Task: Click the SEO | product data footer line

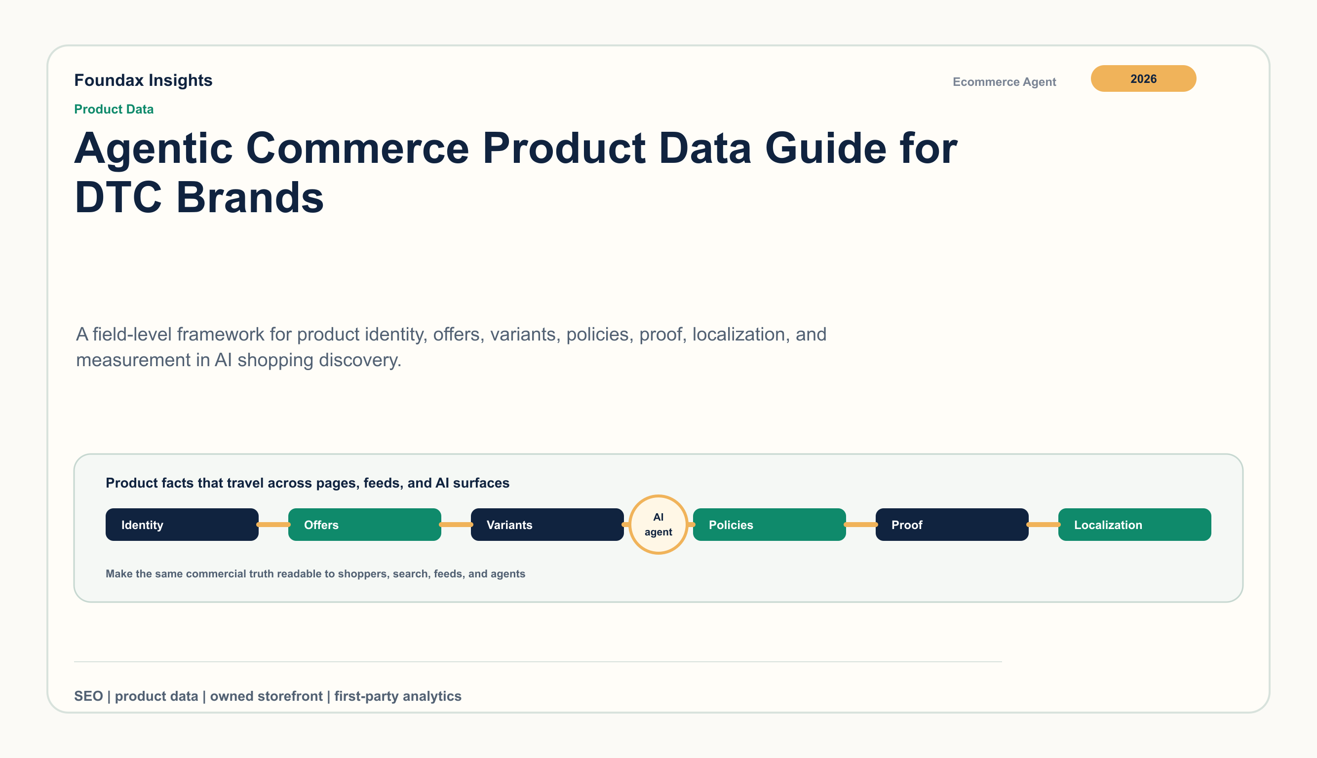Action: click(268, 696)
